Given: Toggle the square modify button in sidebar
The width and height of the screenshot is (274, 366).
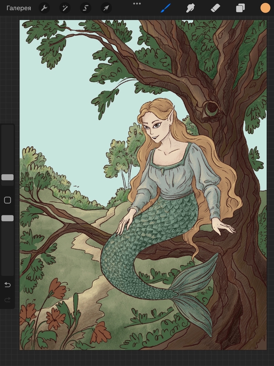Looking at the screenshot, I should (x=7, y=200).
